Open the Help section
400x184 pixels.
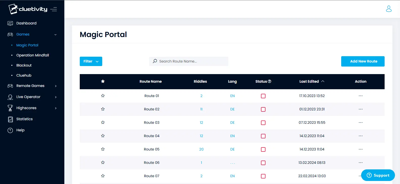[20, 130]
